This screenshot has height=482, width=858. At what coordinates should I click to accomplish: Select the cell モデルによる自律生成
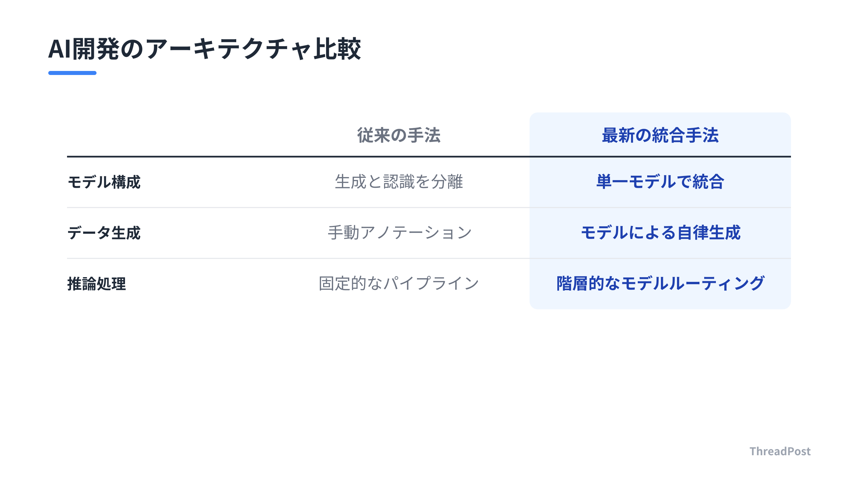tap(660, 233)
